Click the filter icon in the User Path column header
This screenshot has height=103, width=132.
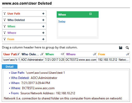[x=18, y=54]
